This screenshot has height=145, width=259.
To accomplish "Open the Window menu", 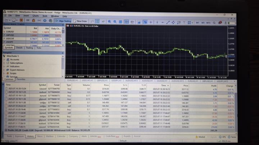I will (x=55, y=16).
